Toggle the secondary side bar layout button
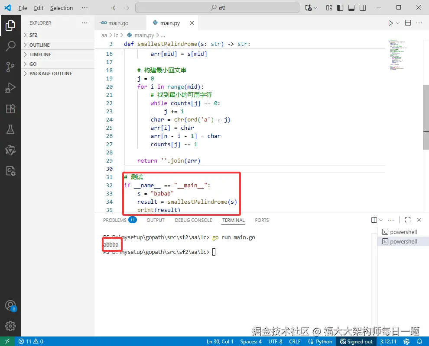The height and width of the screenshot is (346, 429). pos(363,8)
